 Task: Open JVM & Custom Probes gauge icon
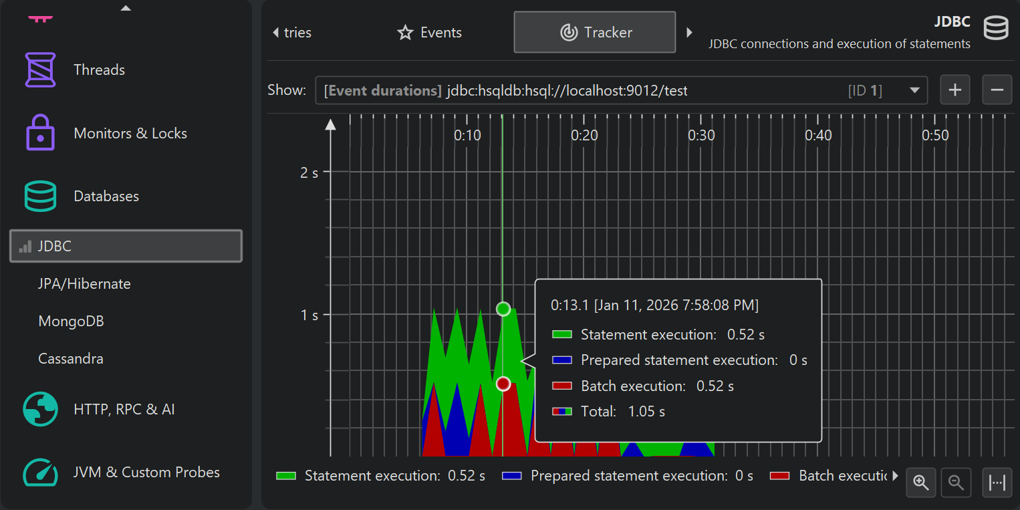tap(40, 472)
